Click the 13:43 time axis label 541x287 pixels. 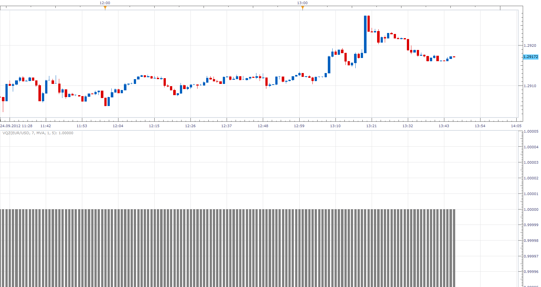444,126
